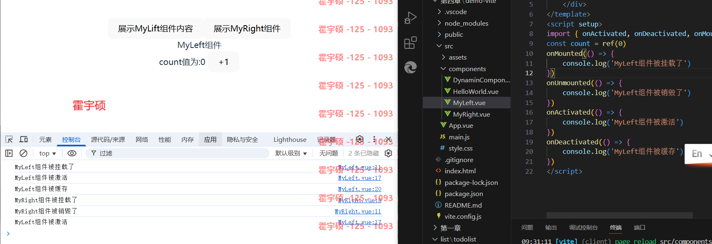
Task: Open the 终端 panel tab
Action: (x=616, y=227)
